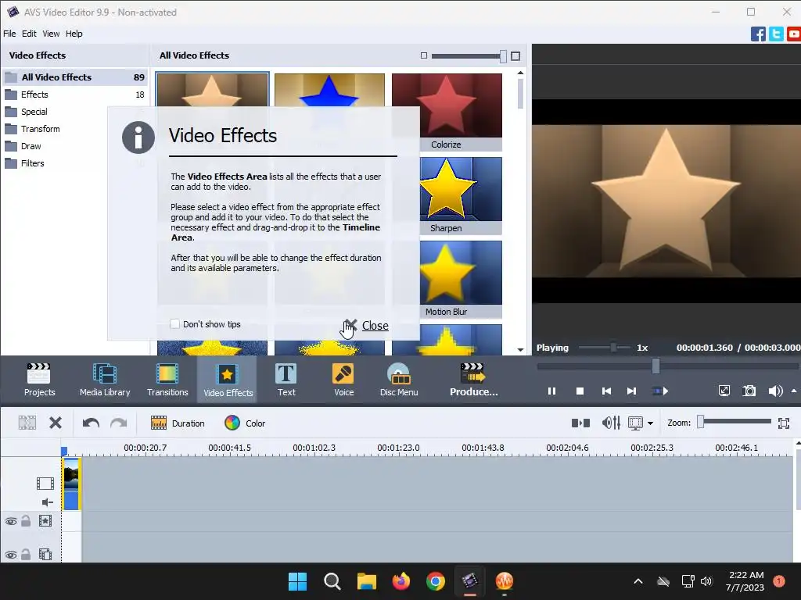The height and width of the screenshot is (600, 801).
Task: Open Windows Start menu
Action: (x=297, y=581)
